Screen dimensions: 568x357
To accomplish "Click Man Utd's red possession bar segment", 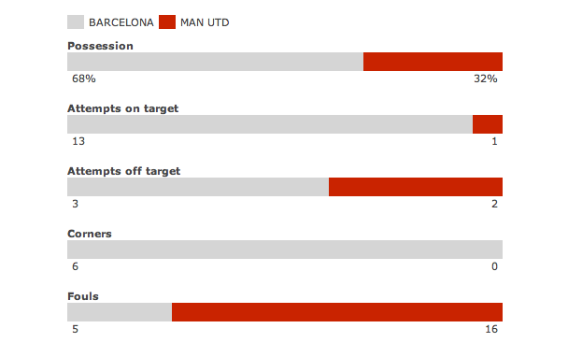I will pos(433,62).
